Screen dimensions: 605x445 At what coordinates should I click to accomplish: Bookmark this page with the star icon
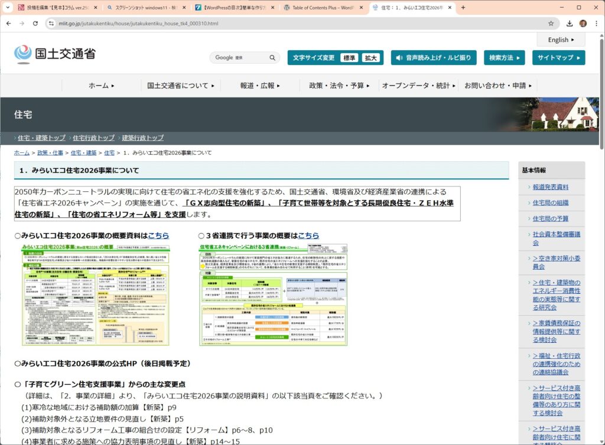point(551,24)
